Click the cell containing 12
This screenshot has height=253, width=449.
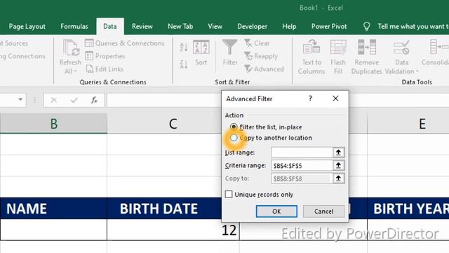coord(173,230)
